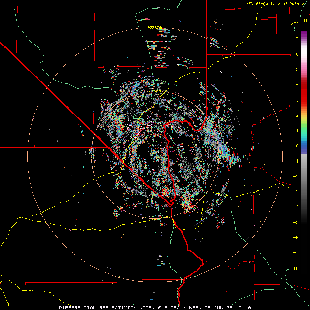The width and height of the screenshot is (310, 310).
Task: Click the 7 value on color scale
Action: coord(297,39)
